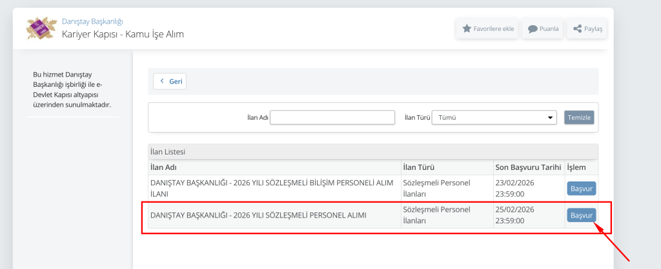Click the speech bubble icon in Puanla
This screenshot has height=269, width=661.
pyautogui.click(x=533, y=29)
